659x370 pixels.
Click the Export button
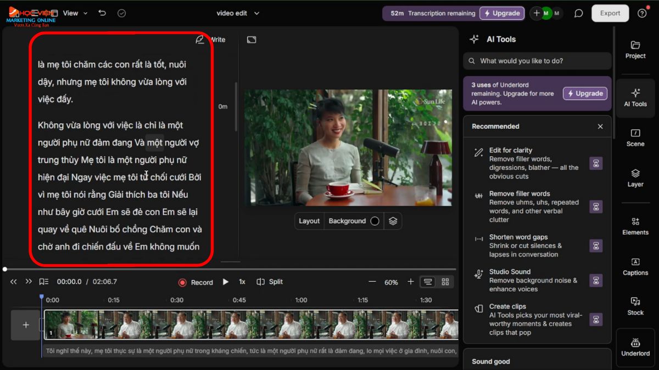(610, 13)
